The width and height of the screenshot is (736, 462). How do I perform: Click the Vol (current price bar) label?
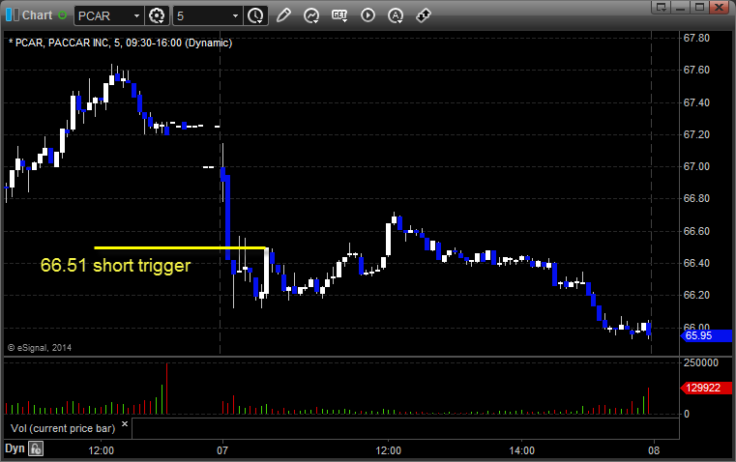coord(63,428)
